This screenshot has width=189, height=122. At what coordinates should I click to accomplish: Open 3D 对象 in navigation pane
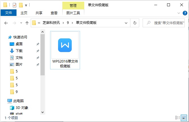click(x=22, y=108)
